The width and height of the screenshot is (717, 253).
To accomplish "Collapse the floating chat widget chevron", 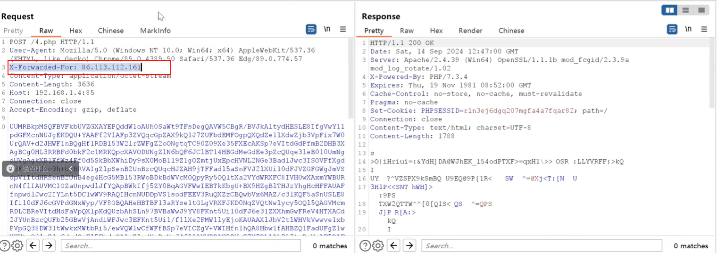I will point(70,169).
